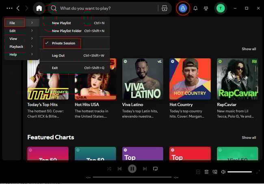Pause playback
The image size is (264, 184).
click(132, 169)
